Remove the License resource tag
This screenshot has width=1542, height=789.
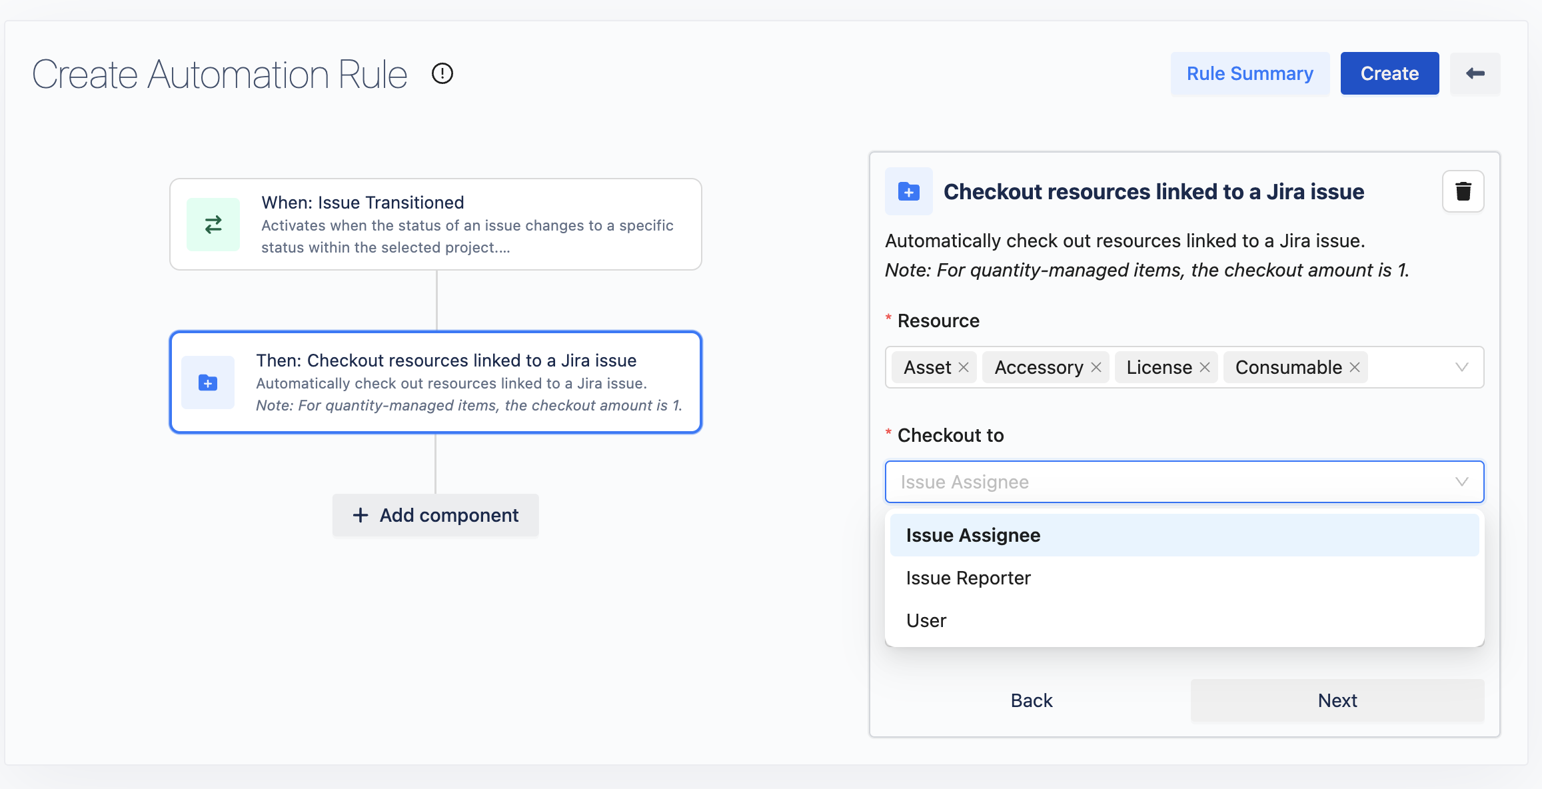[x=1205, y=367]
